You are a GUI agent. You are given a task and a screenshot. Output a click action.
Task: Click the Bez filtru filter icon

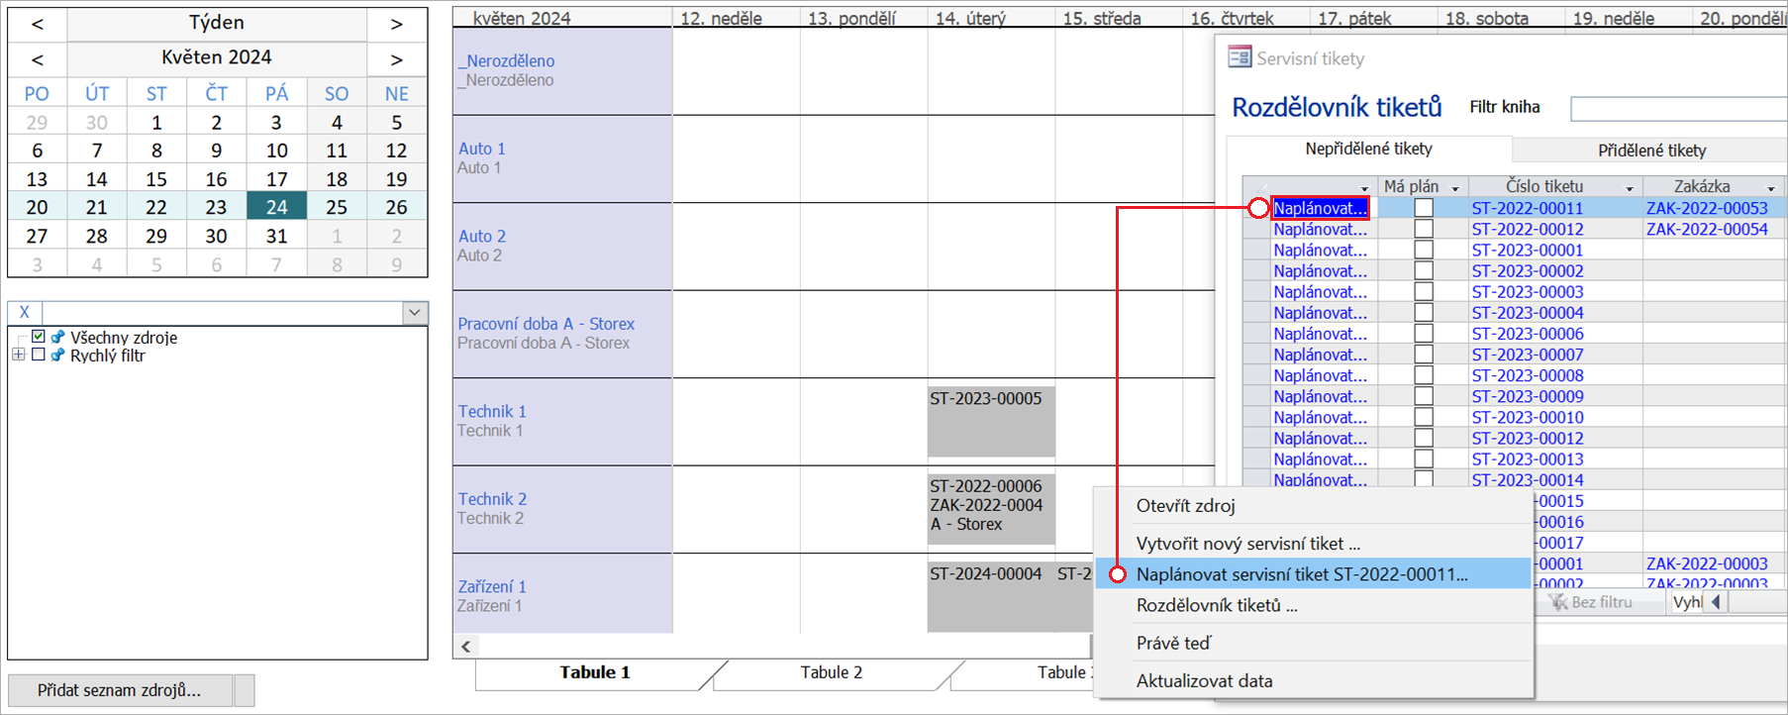click(1557, 602)
